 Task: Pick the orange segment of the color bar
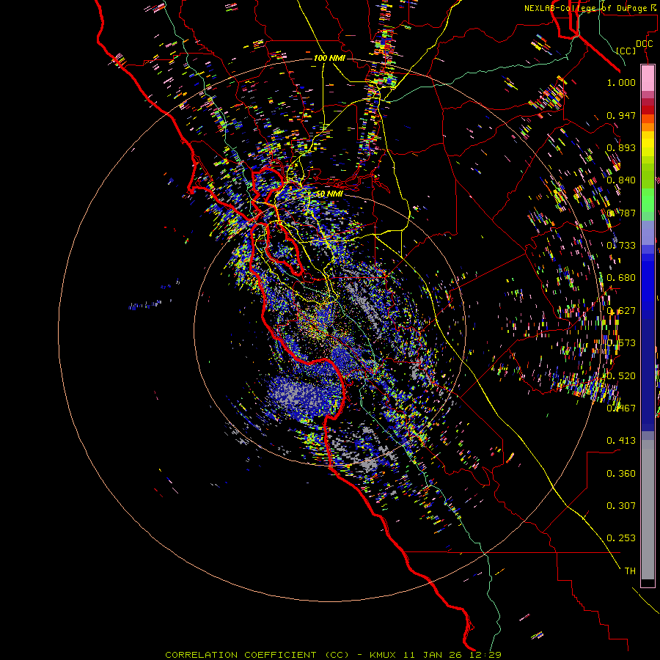point(648,123)
